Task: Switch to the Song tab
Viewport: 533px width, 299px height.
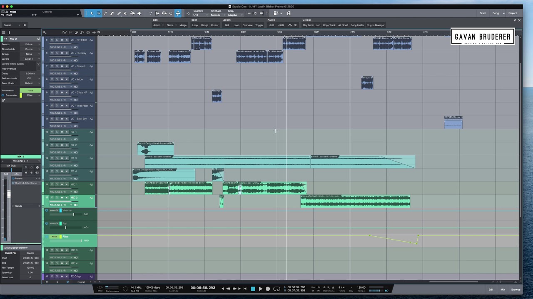Action: tap(496, 13)
